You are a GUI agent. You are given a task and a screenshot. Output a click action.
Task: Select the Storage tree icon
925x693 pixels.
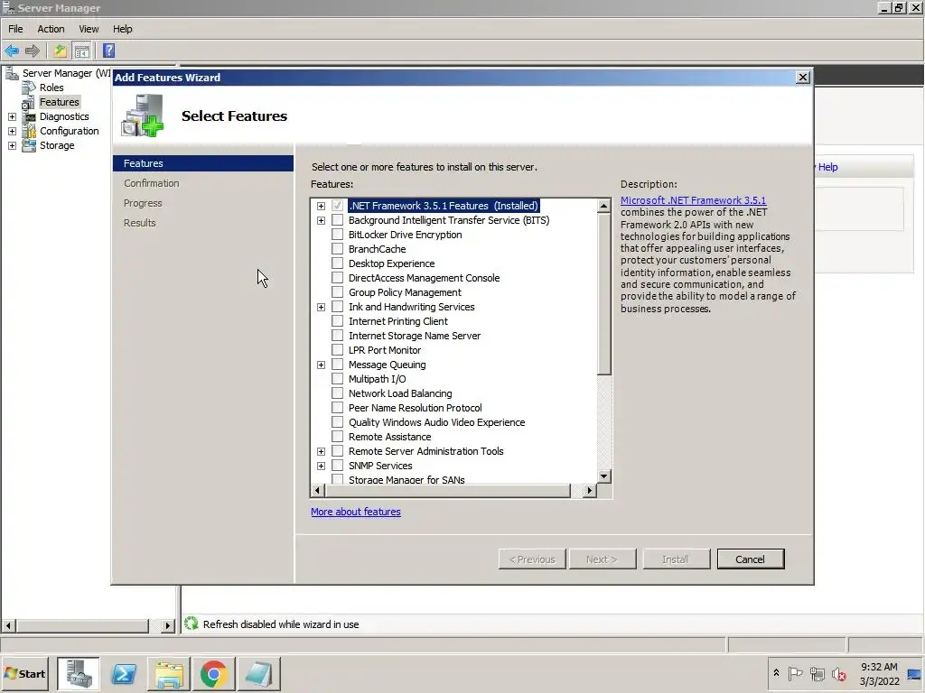(x=29, y=145)
